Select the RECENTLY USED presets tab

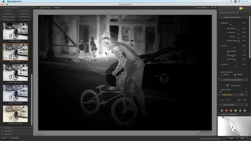[x=8, y=17]
